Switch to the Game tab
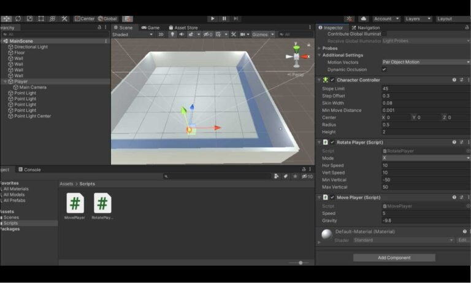 click(x=150, y=28)
